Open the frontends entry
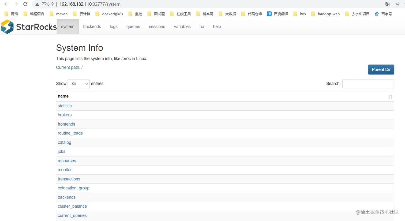405x221 pixels. coord(66,124)
